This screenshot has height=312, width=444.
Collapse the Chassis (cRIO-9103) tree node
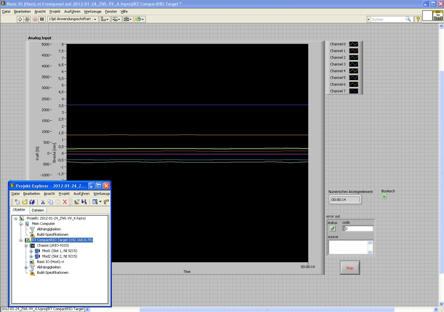tap(26, 246)
